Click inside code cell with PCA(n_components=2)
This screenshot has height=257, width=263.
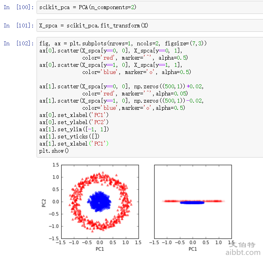150,8
